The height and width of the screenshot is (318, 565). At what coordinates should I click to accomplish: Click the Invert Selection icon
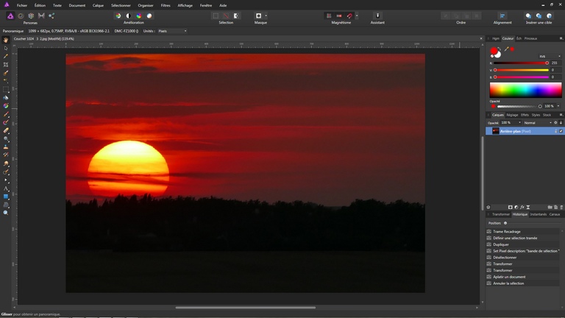coord(236,16)
